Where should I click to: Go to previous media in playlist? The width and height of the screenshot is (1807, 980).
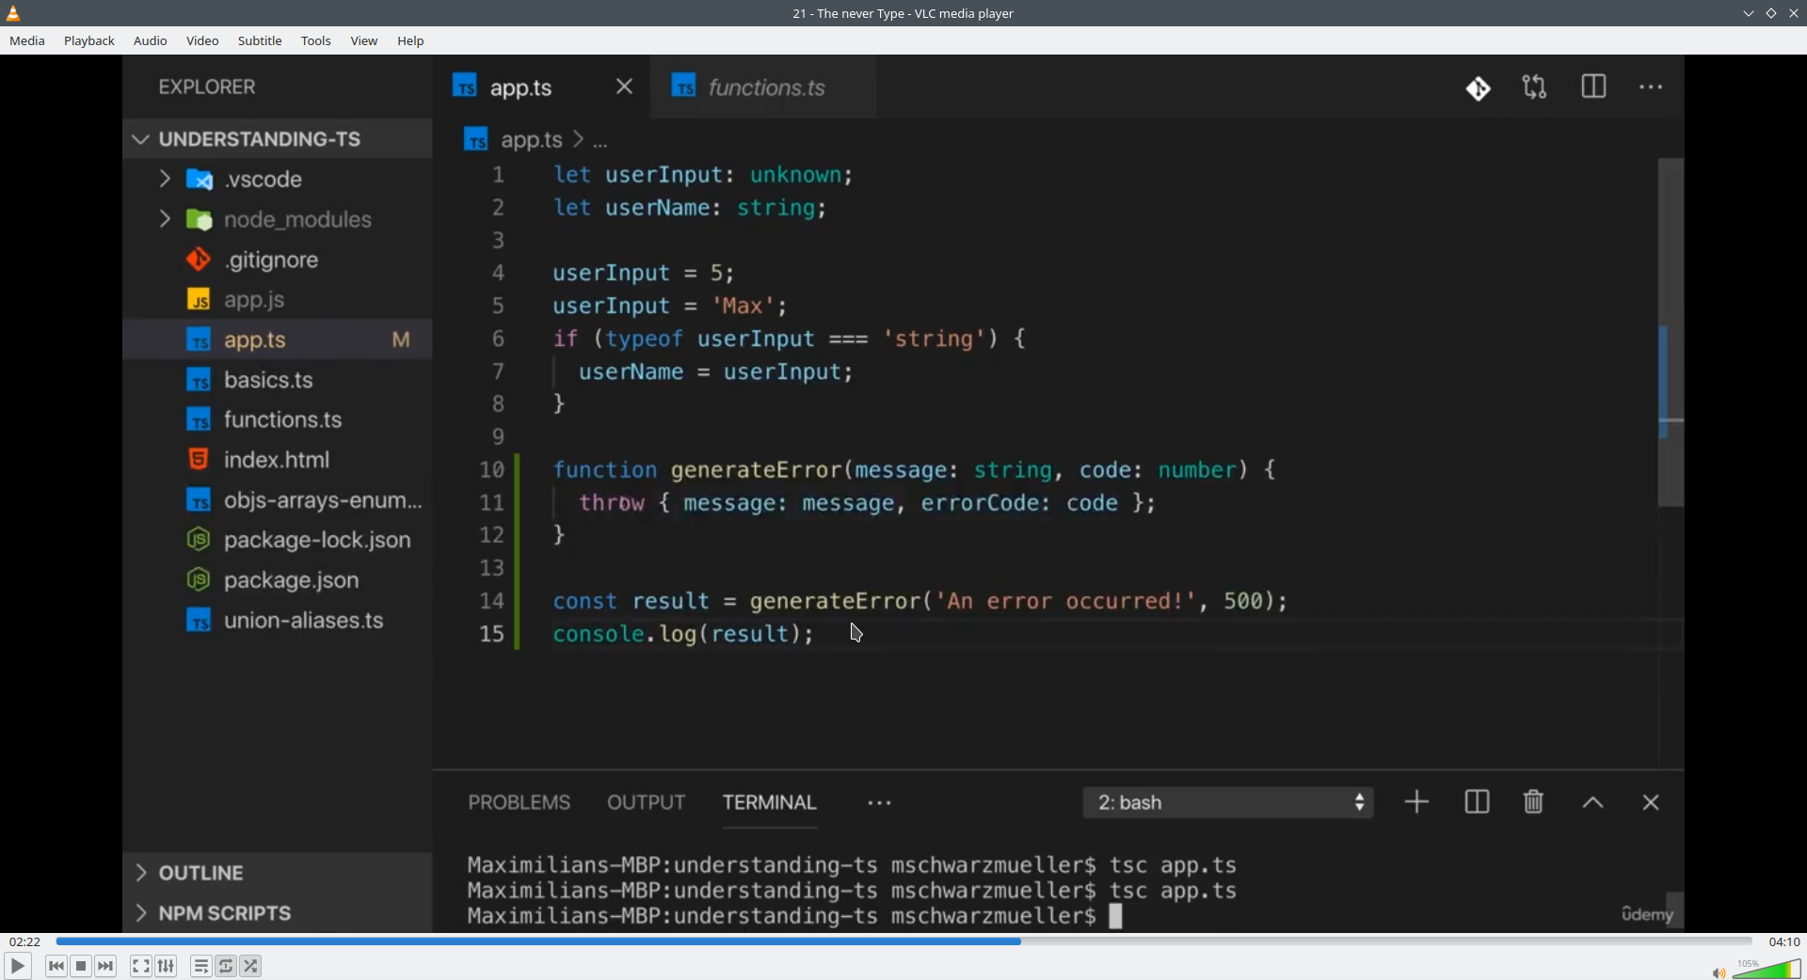(x=56, y=966)
